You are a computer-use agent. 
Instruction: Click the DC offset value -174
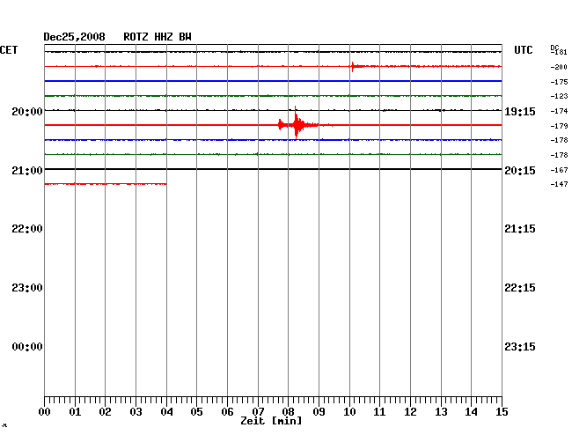pyautogui.click(x=559, y=111)
